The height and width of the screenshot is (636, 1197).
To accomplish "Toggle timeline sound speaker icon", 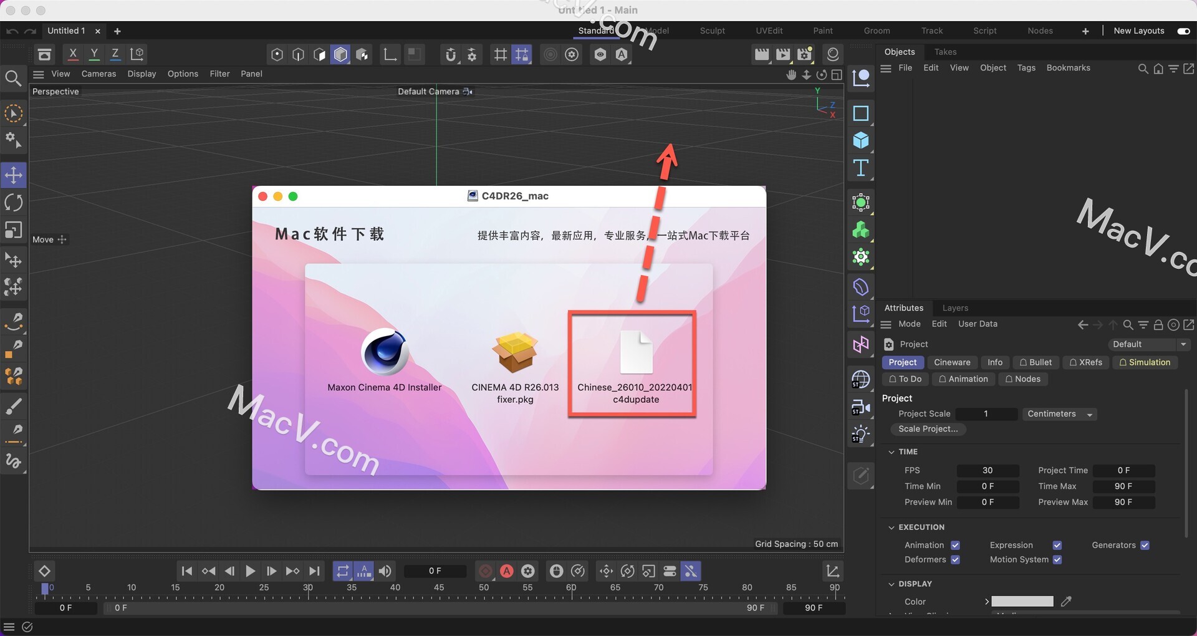I will click(x=385, y=571).
